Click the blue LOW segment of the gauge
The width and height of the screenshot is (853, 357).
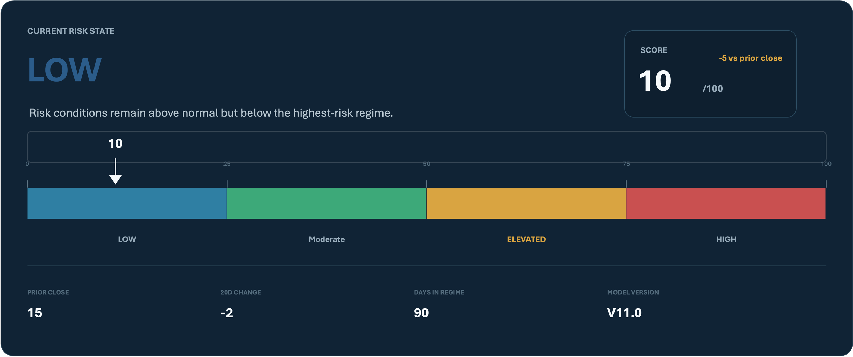[127, 203]
